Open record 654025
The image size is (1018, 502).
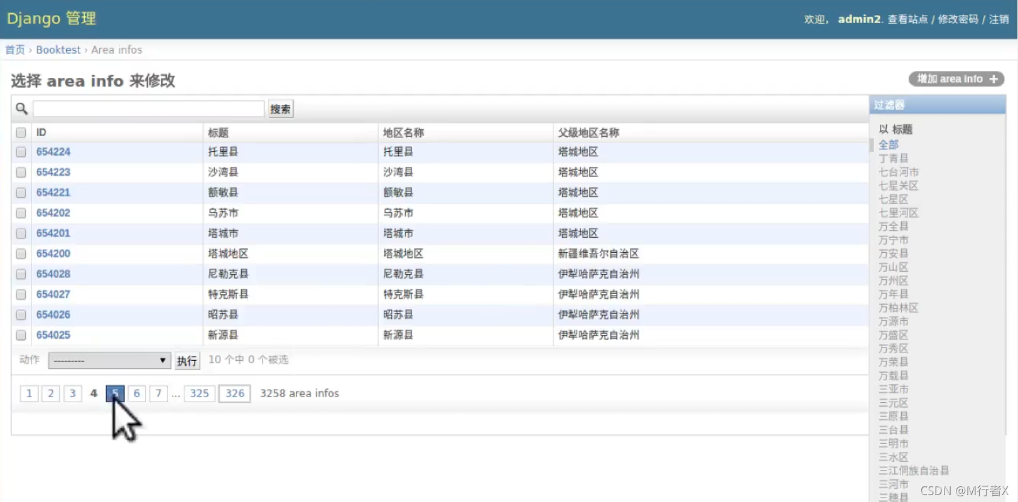click(53, 335)
